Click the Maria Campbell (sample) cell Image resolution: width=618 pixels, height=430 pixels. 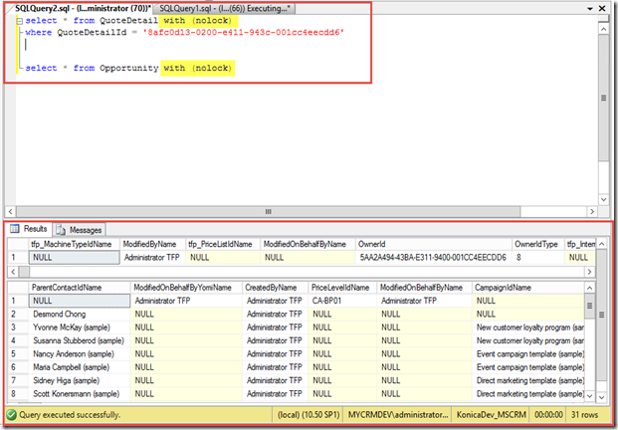point(80,367)
